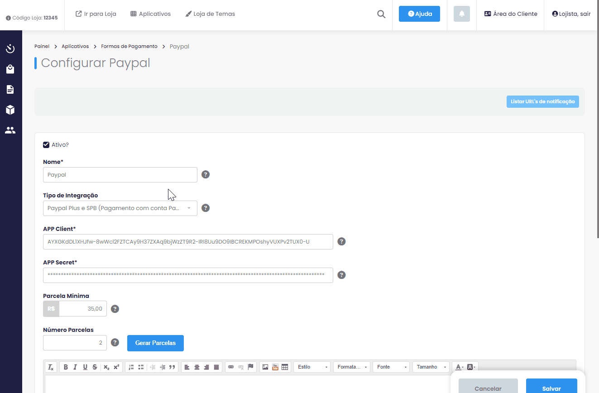The image size is (599, 393).
Task: Uncheck the Ativo? checkbox
Action: coord(46,145)
